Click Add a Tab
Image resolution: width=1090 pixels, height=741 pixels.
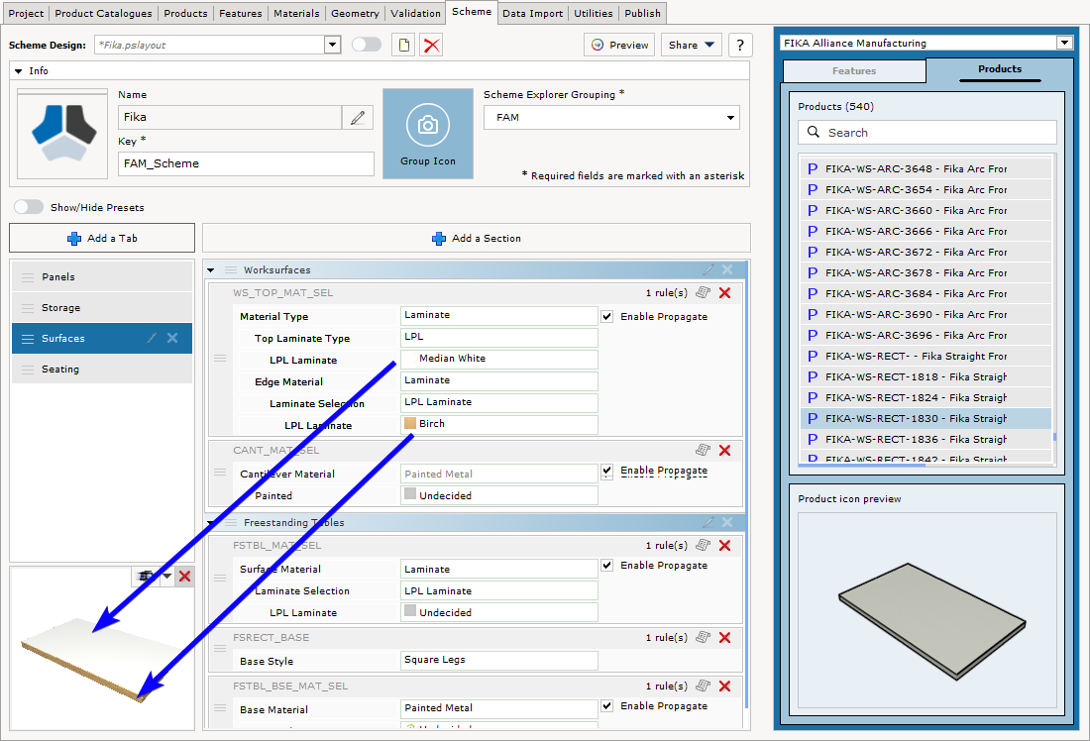click(x=102, y=238)
